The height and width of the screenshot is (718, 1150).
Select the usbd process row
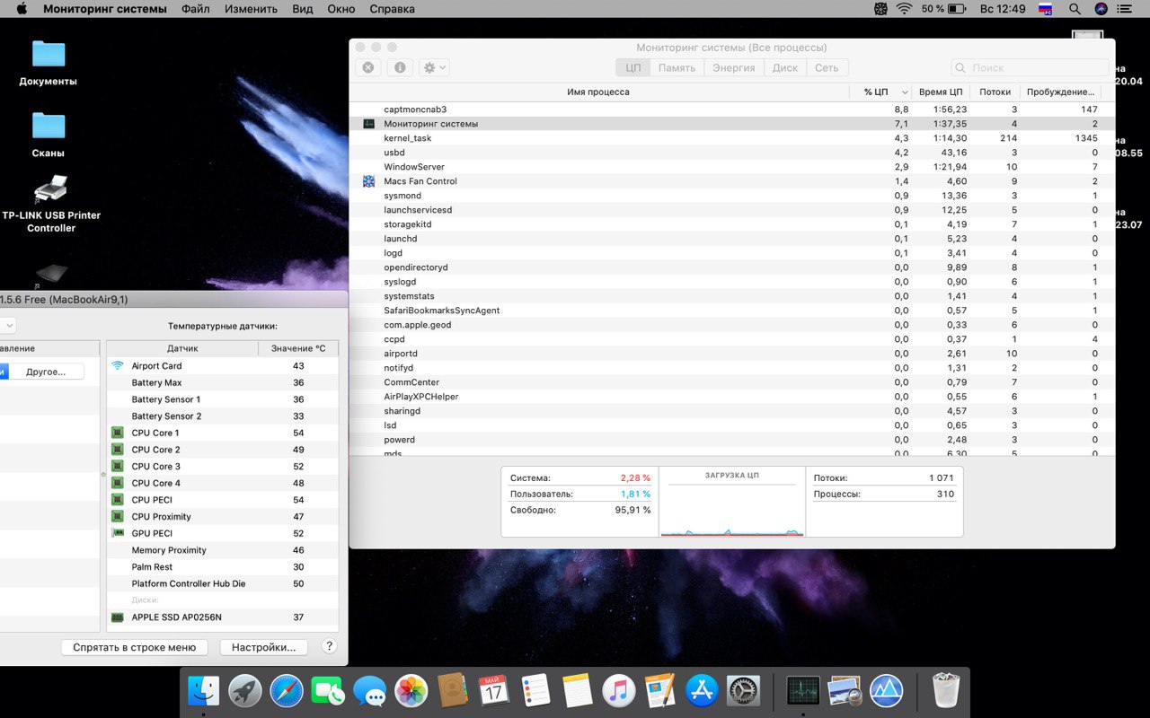731,153
